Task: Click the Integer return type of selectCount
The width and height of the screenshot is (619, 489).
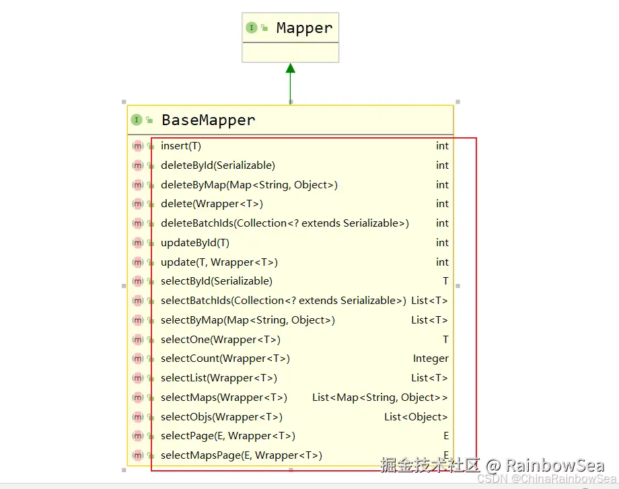Action: (431, 359)
